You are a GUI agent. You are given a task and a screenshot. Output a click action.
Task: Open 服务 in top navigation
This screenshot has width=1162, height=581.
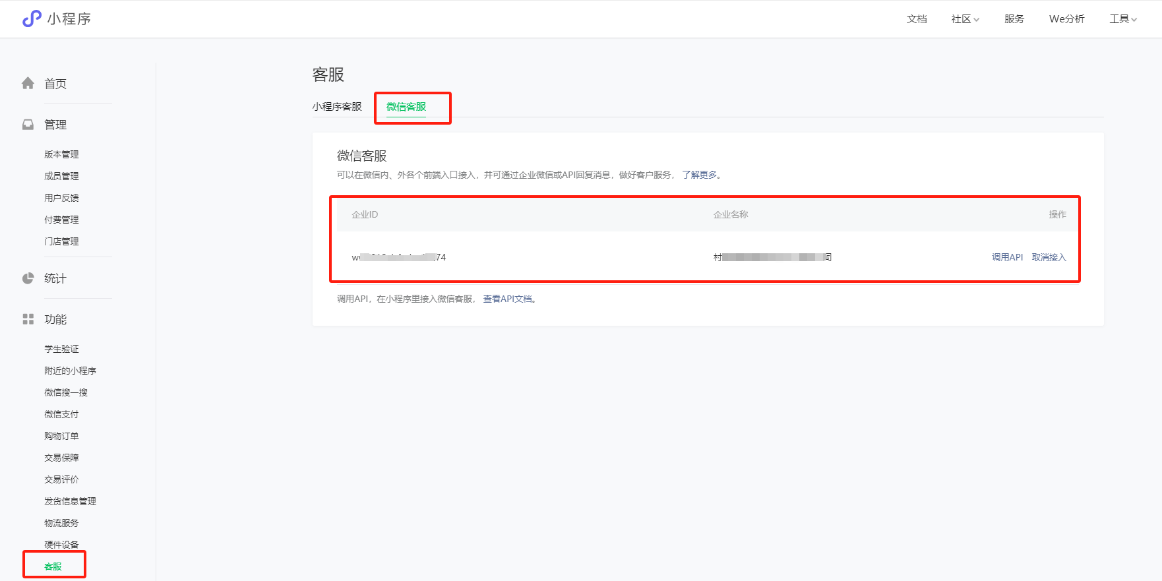1014,19
